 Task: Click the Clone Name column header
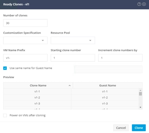point(38,85)
